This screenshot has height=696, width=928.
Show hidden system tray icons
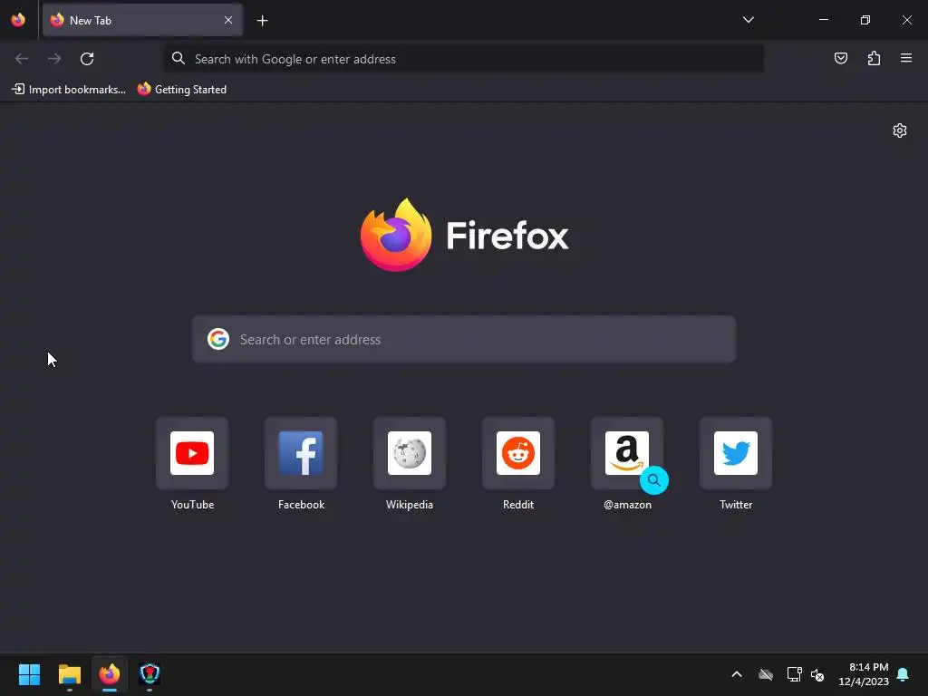pyautogui.click(x=737, y=674)
